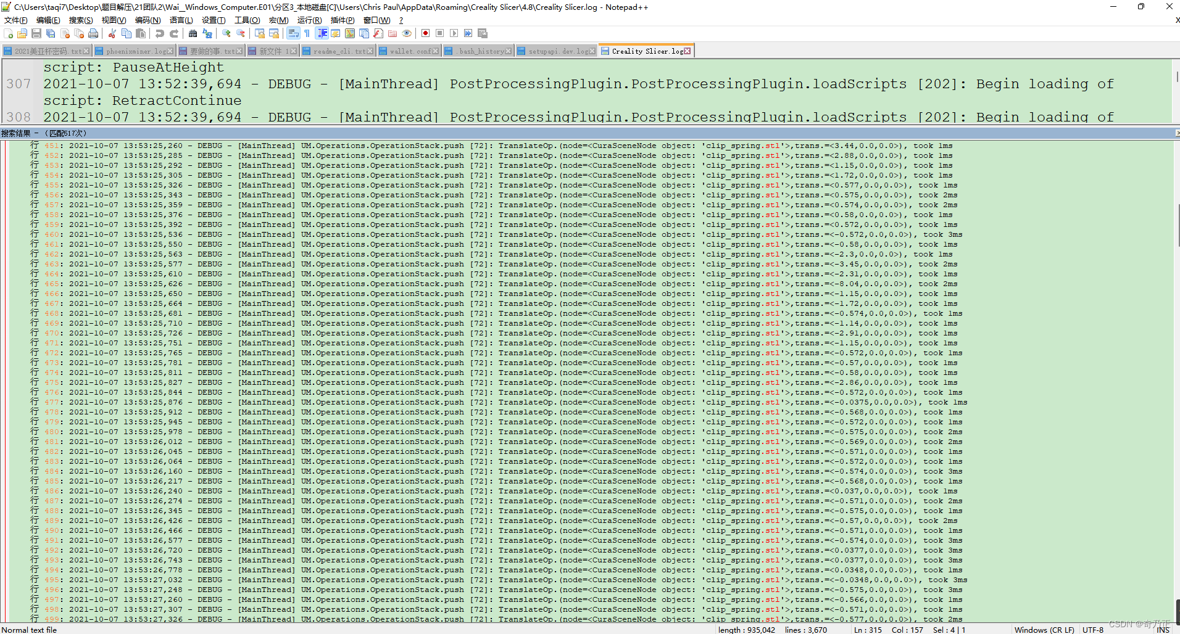The width and height of the screenshot is (1180, 634).
Task: Start macro recording with red dot icon
Action: [426, 33]
